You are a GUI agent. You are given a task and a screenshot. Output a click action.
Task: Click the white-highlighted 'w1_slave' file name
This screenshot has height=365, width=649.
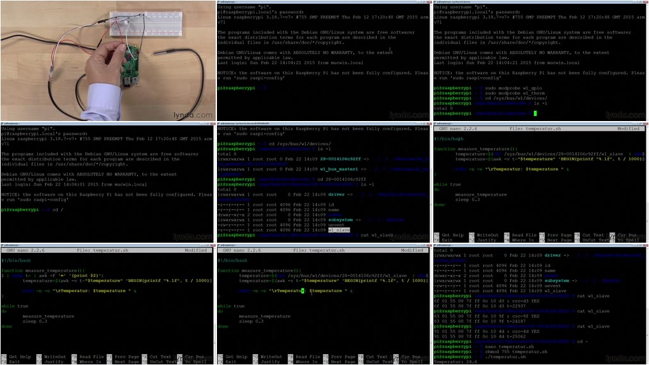tap(339, 230)
